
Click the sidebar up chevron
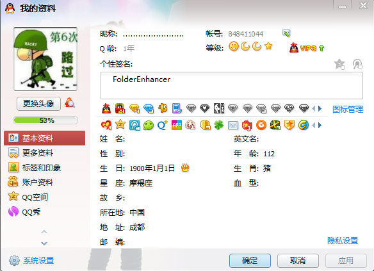pyautogui.click(x=44, y=232)
